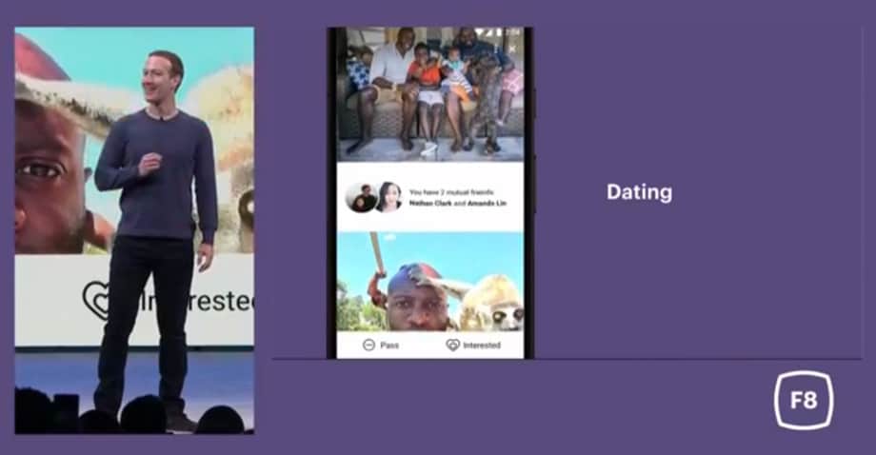Click the second mutual friend avatar
This screenshot has width=876, height=455.
click(x=388, y=197)
